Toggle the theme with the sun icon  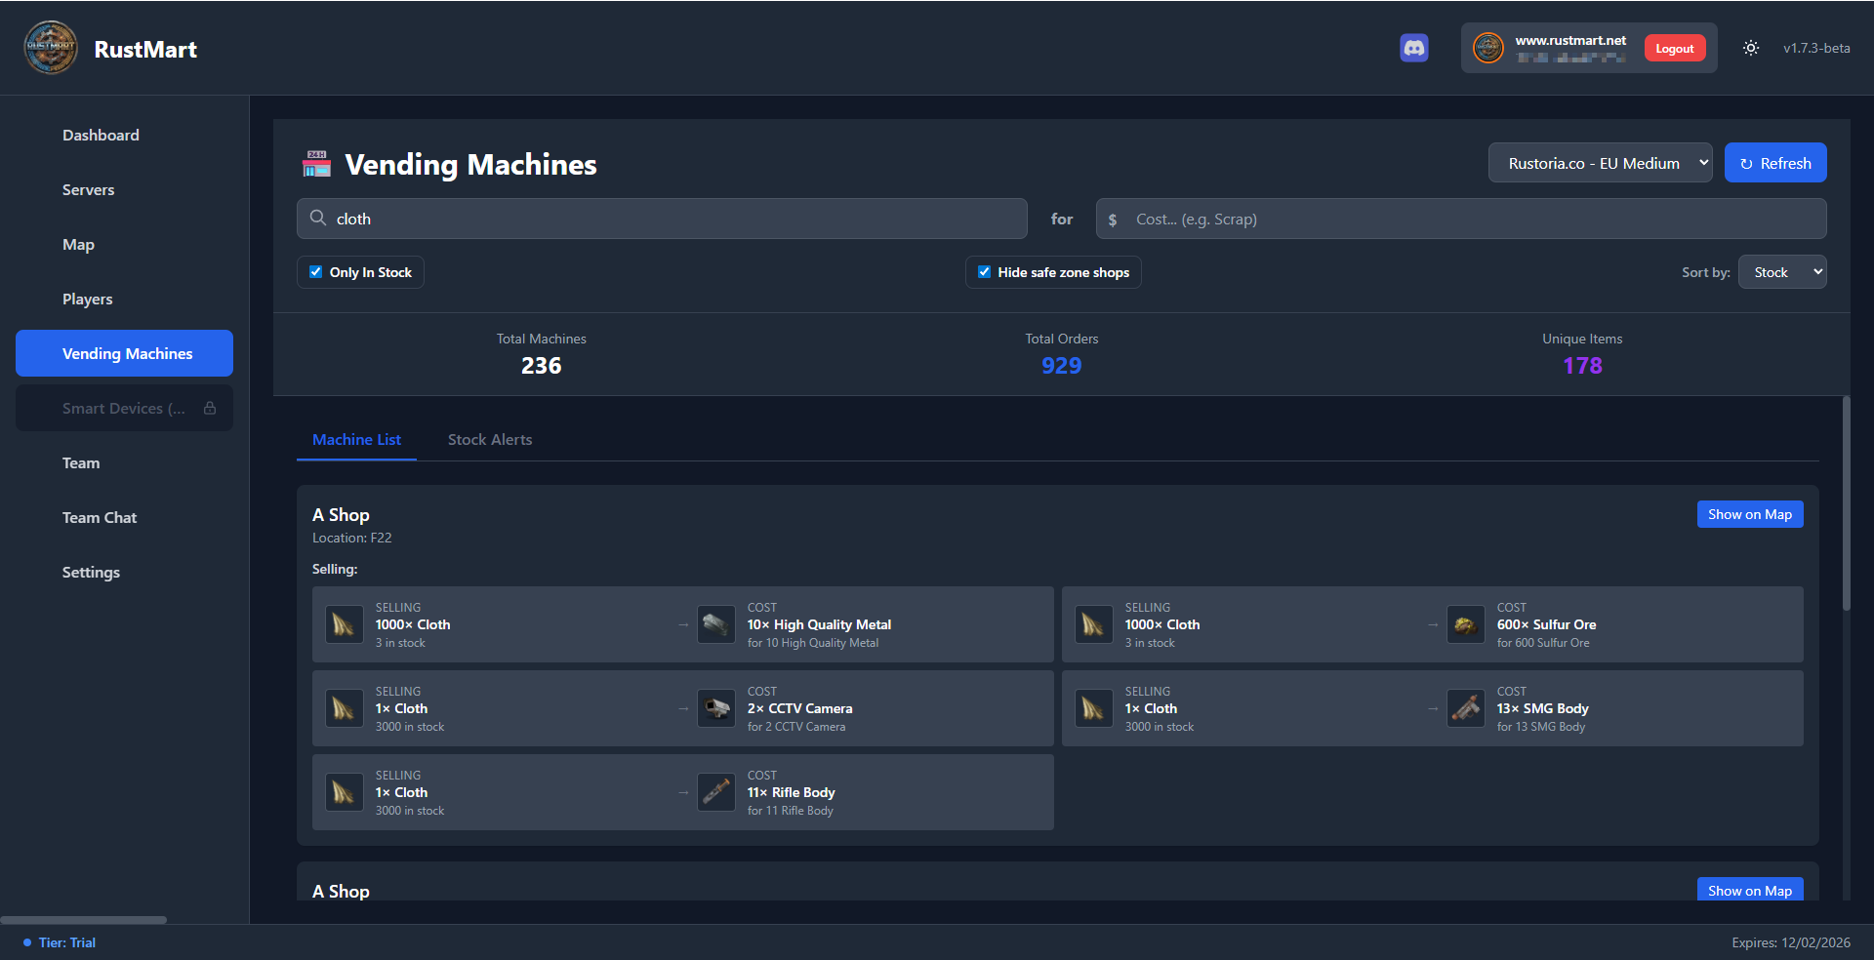coord(1750,47)
